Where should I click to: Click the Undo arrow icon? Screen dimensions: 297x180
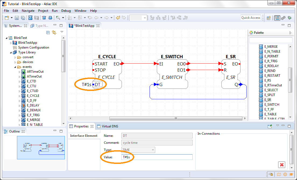click(118, 18)
